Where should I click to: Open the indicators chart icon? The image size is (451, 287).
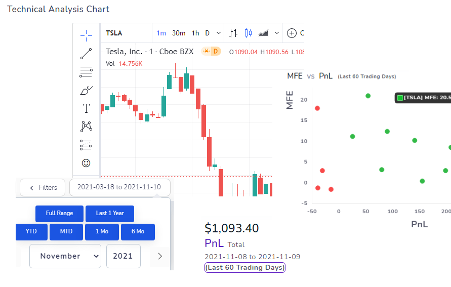[264, 33]
